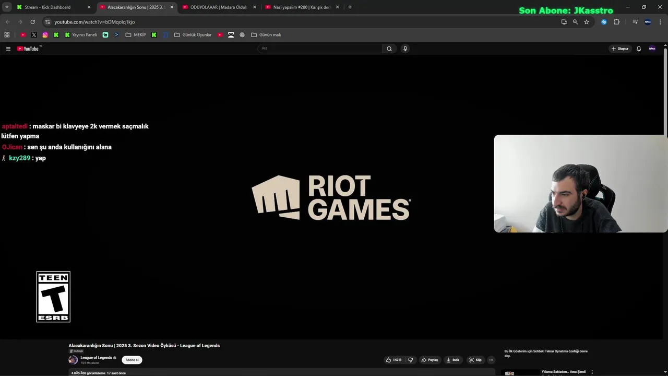Image resolution: width=668 pixels, height=376 pixels.
Task: Open the game controller bookmark icon
Action: click(x=231, y=35)
